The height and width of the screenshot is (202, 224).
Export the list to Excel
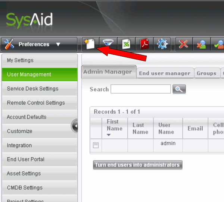click(x=127, y=44)
